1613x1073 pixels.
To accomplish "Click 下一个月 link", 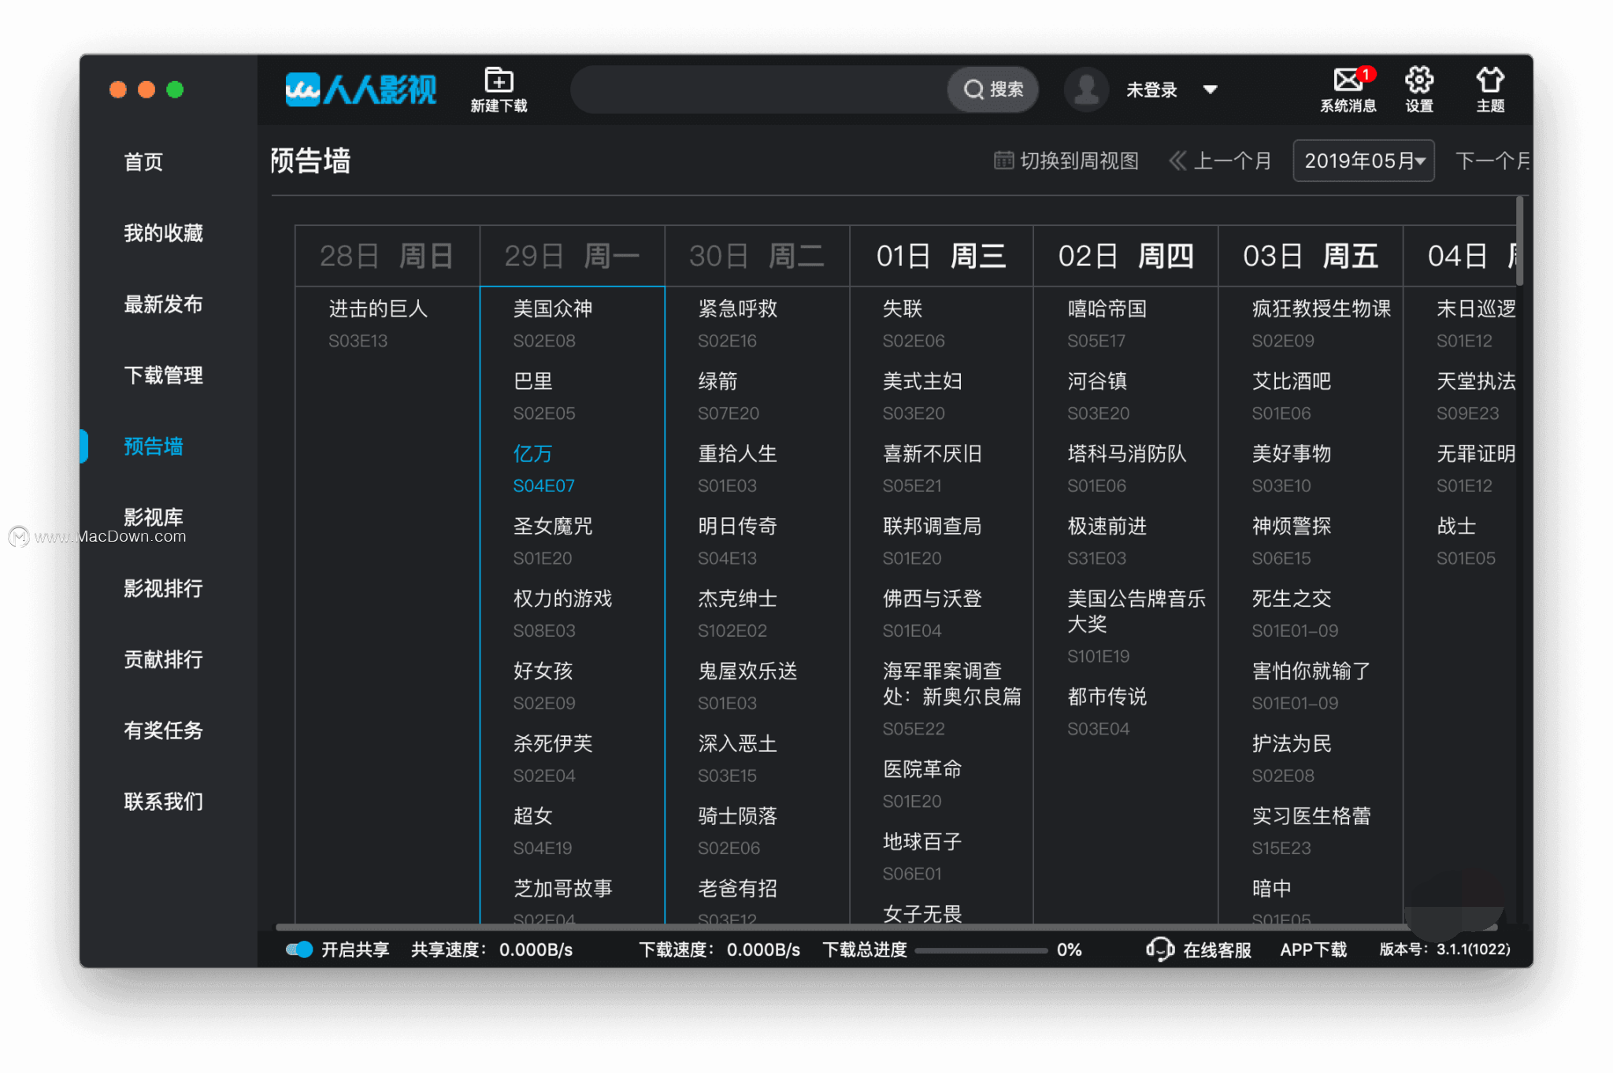I will coord(1492,161).
